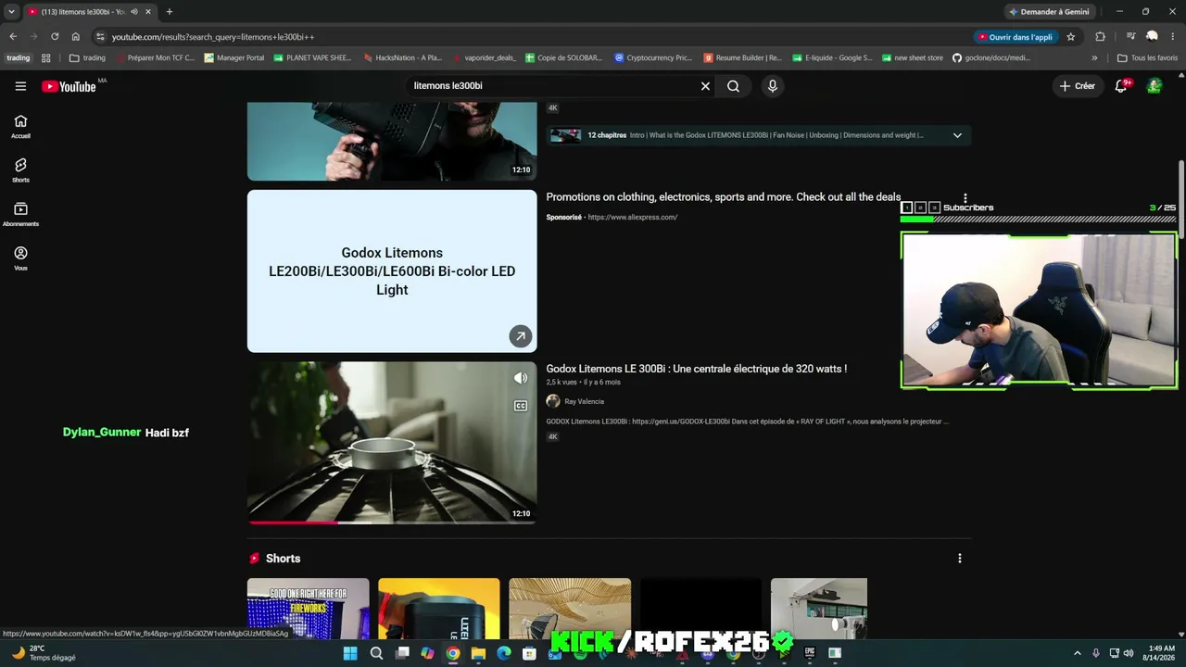This screenshot has width=1186, height=667.
Task: Submit the search with the magnifier button
Action: (733, 86)
